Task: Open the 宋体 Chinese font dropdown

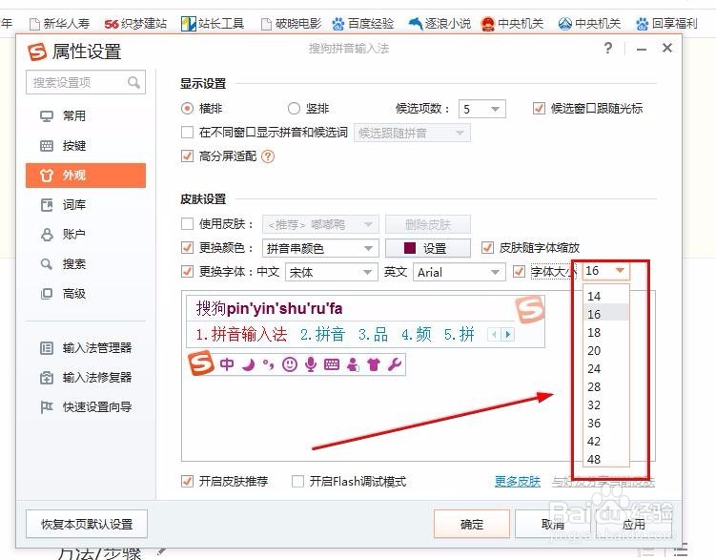Action: point(332,272)
